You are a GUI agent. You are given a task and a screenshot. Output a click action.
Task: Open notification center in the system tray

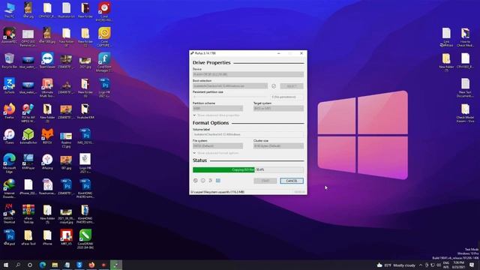(472, 265)
